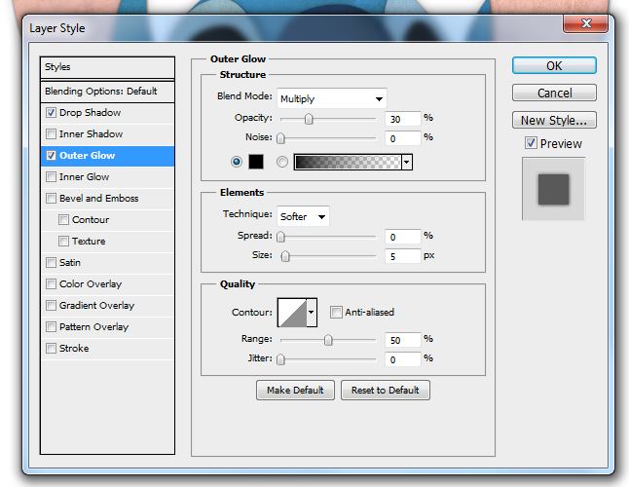The image size is (629, 487).
Task: Click the Opacity value field
Action: click(x=402, y=119)
